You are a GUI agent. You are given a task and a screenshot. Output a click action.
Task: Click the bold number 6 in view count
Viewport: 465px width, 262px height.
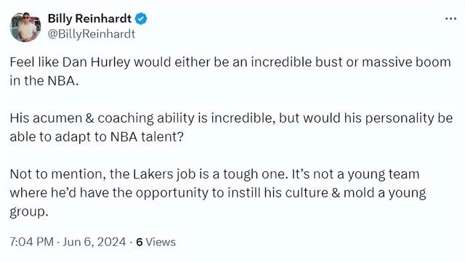pyautogui.click(x=139, y=242)
